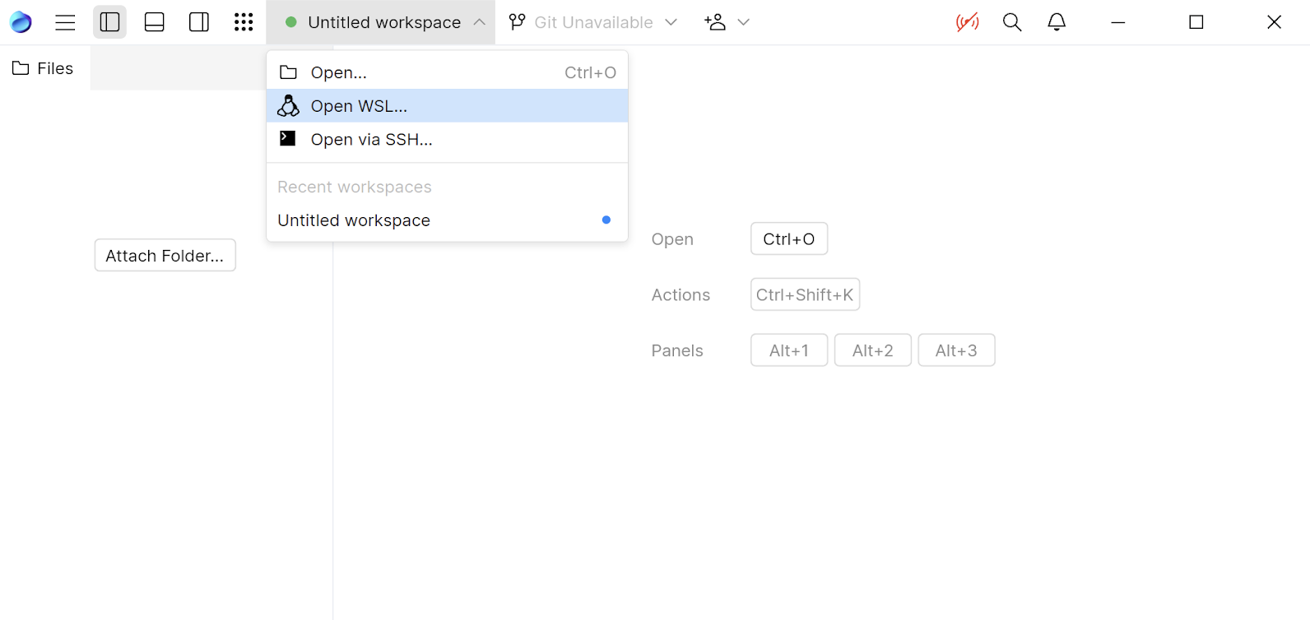Choose Open via SSH menu entry
Viewport: 1310px width, 620px height.
pos(371,139)
